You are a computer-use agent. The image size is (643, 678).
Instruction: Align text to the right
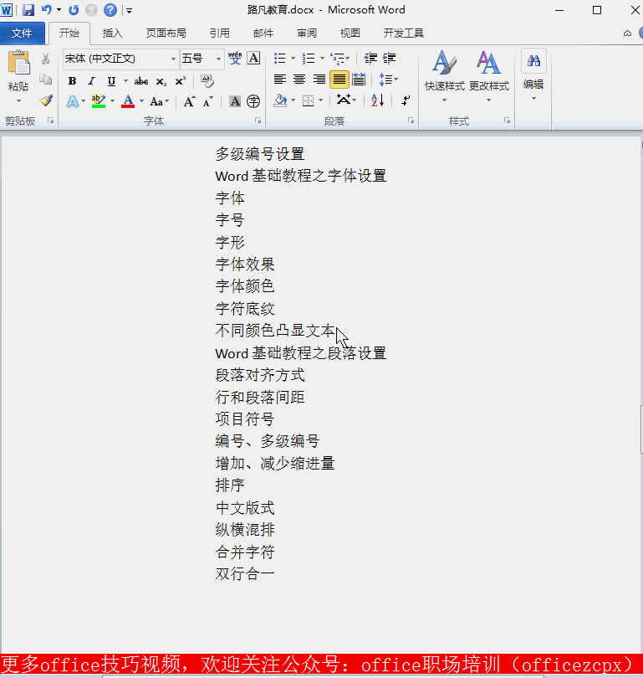(x=319, y=80)
